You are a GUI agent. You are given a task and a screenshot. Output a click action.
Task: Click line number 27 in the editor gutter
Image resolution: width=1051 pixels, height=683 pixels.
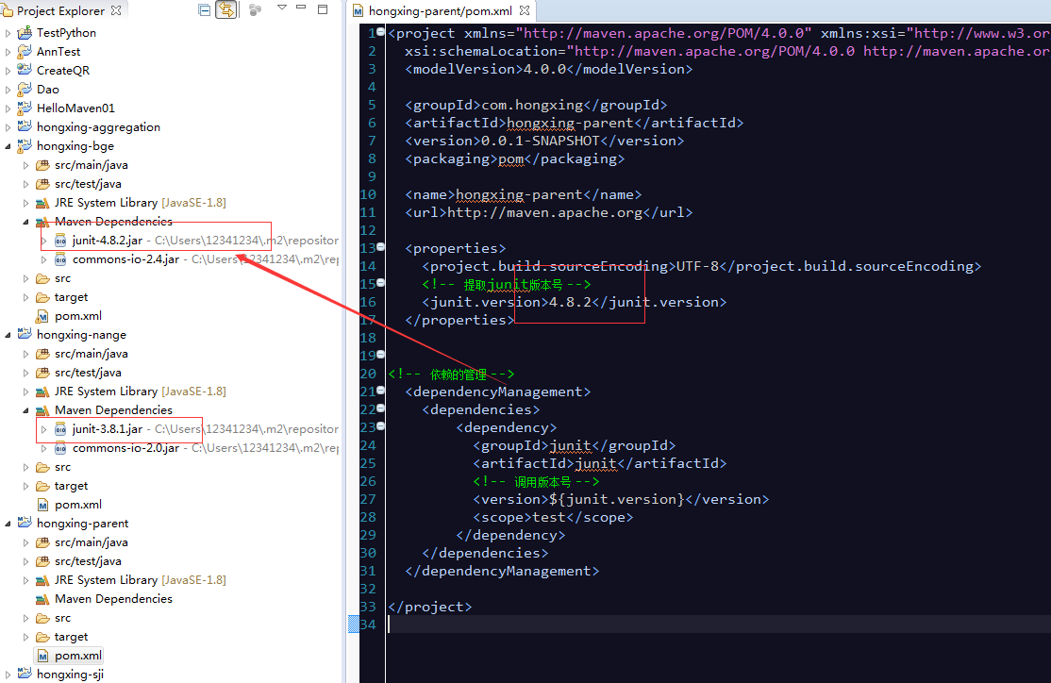coord(368,499)
